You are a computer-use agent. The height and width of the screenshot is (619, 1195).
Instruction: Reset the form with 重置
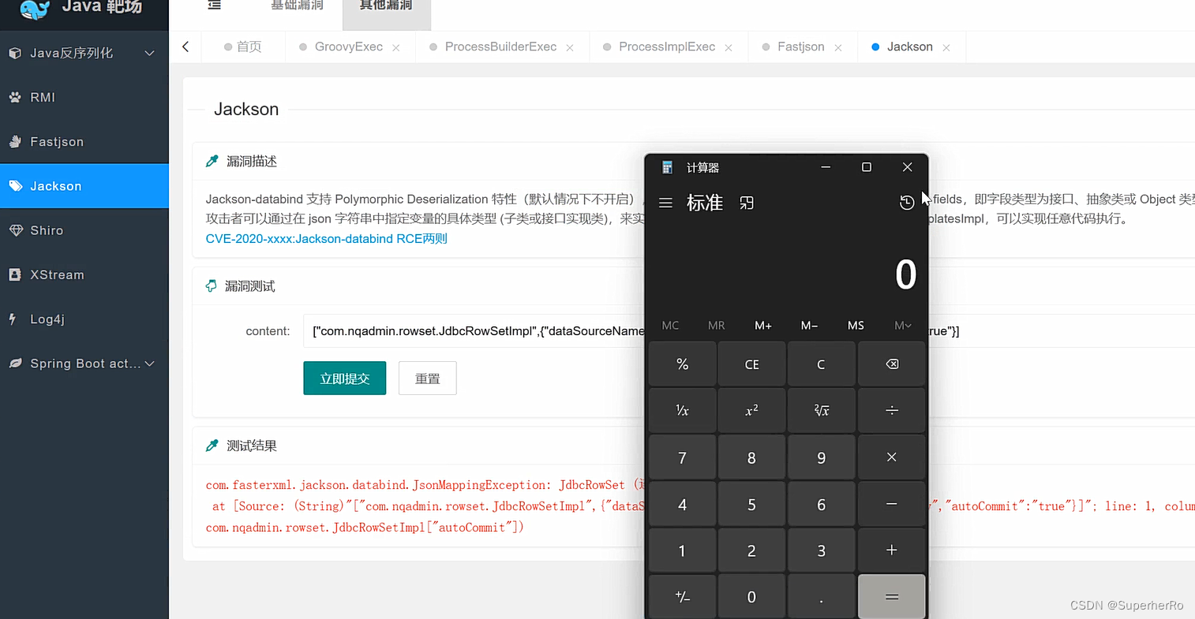[428, 378]
